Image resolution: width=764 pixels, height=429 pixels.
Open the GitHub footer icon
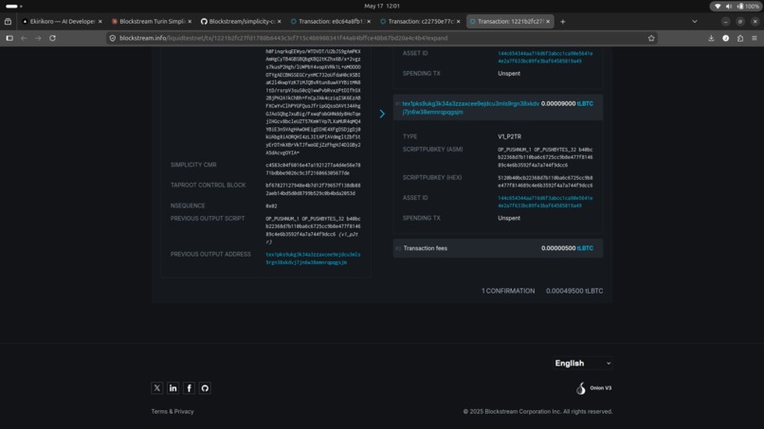pos(205,388)
